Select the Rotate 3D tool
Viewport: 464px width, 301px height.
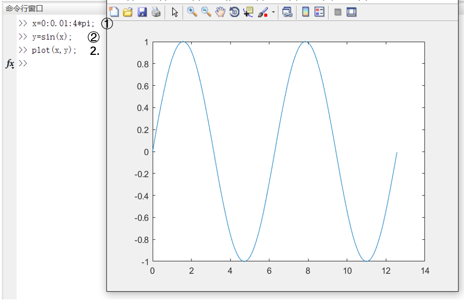coord(234,12)
